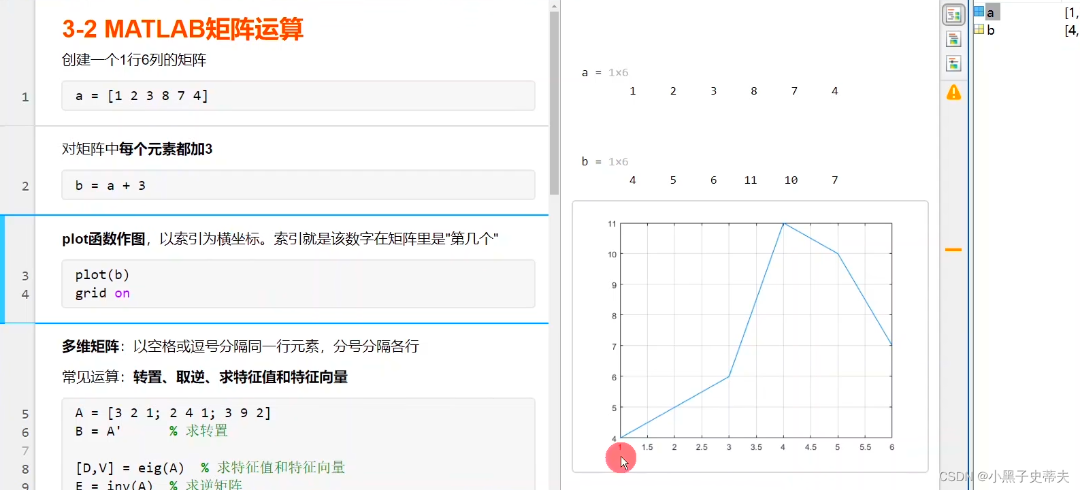The height and width of the screenshot is (490, 1080).
Task: Click text 常见运算：转置、取逆
Action: point(205,377)
